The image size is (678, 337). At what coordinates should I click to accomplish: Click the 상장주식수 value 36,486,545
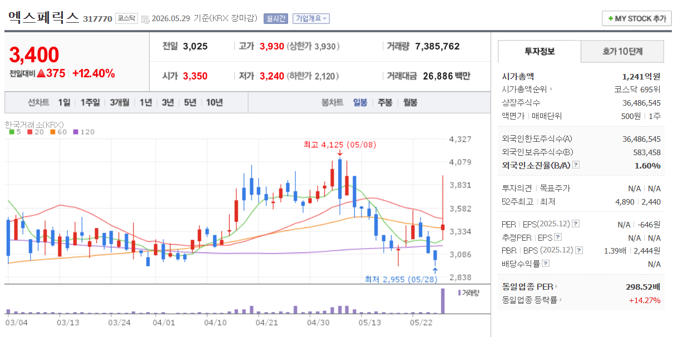642,103
